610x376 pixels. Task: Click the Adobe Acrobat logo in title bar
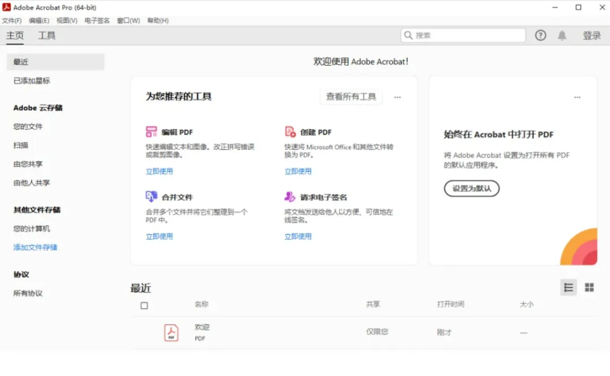point(6,7)
